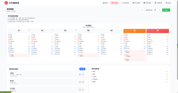Image resolution: width=178 pixels, height=93 pixels.
Task: Go to previous week with left chevron
Action: 142,10
